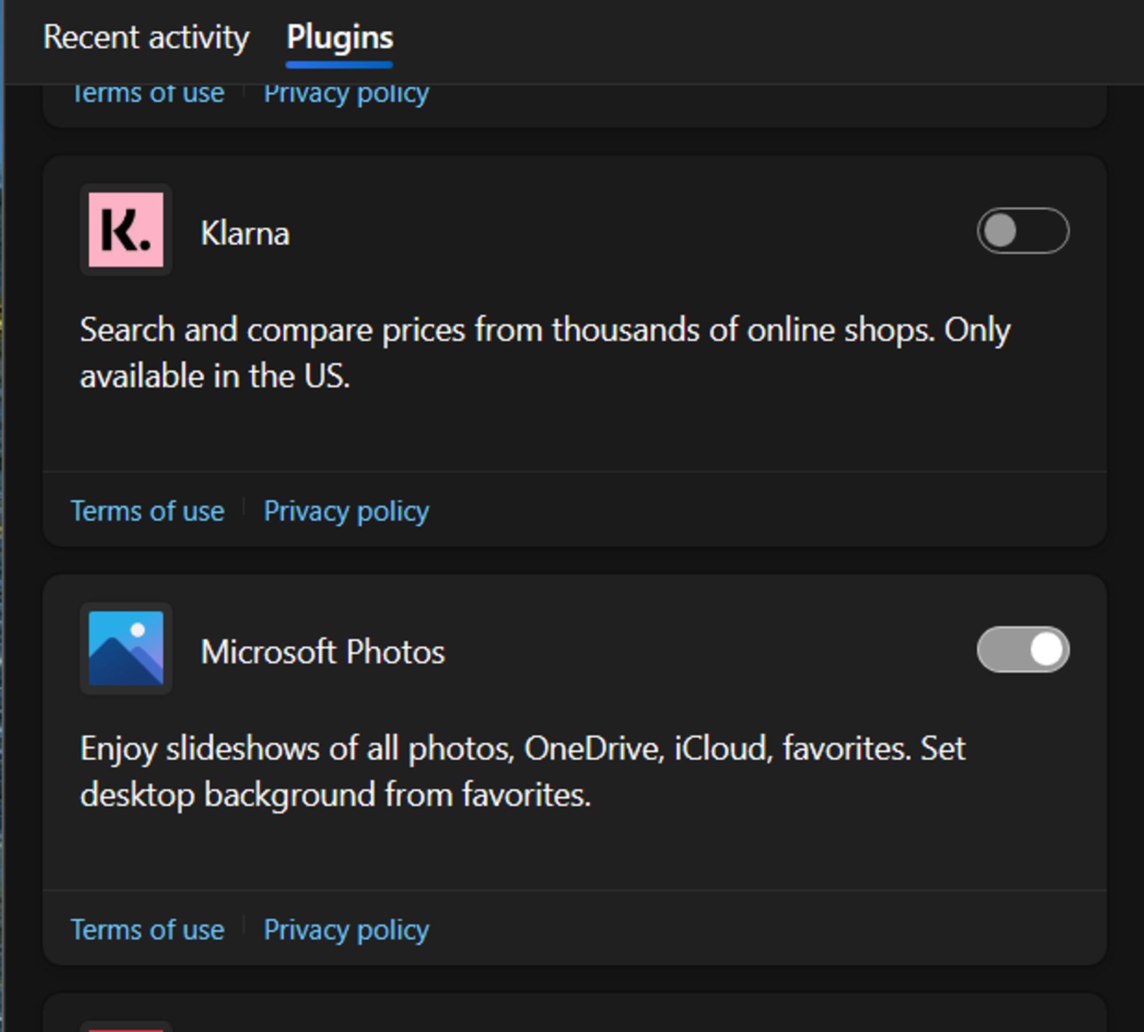Click the Microsoft Photos mountain icon

tap(126, 648)
